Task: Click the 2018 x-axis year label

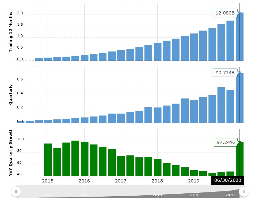Action: (x=157, y=181)
